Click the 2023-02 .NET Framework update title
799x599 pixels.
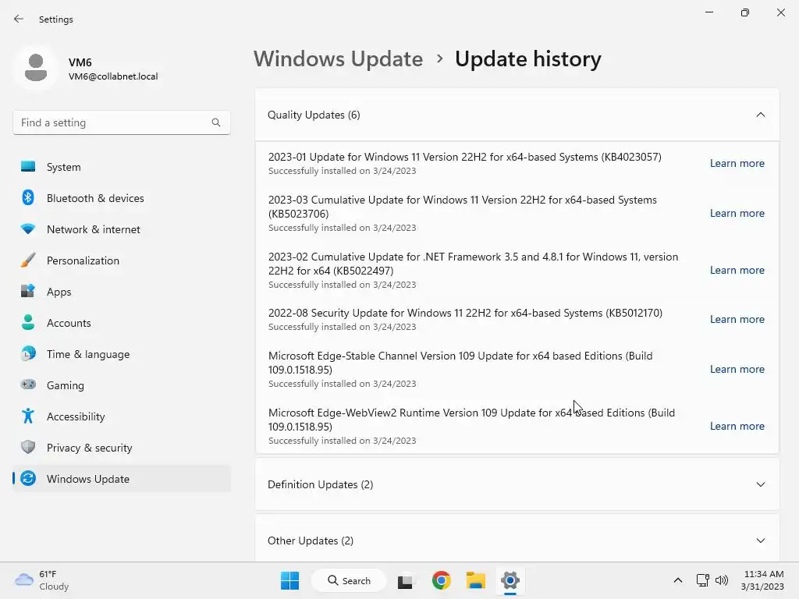tap(473, 264)
